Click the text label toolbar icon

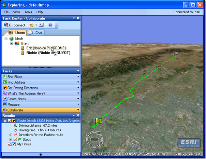(x=41, y=25)
